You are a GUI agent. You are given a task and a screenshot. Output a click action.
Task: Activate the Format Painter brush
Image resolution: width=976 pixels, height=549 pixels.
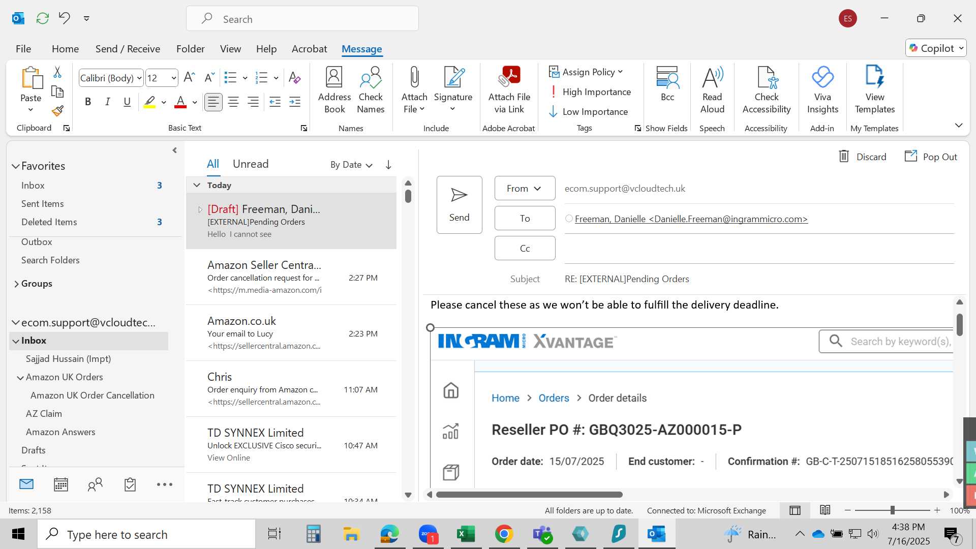pos(57,110)
